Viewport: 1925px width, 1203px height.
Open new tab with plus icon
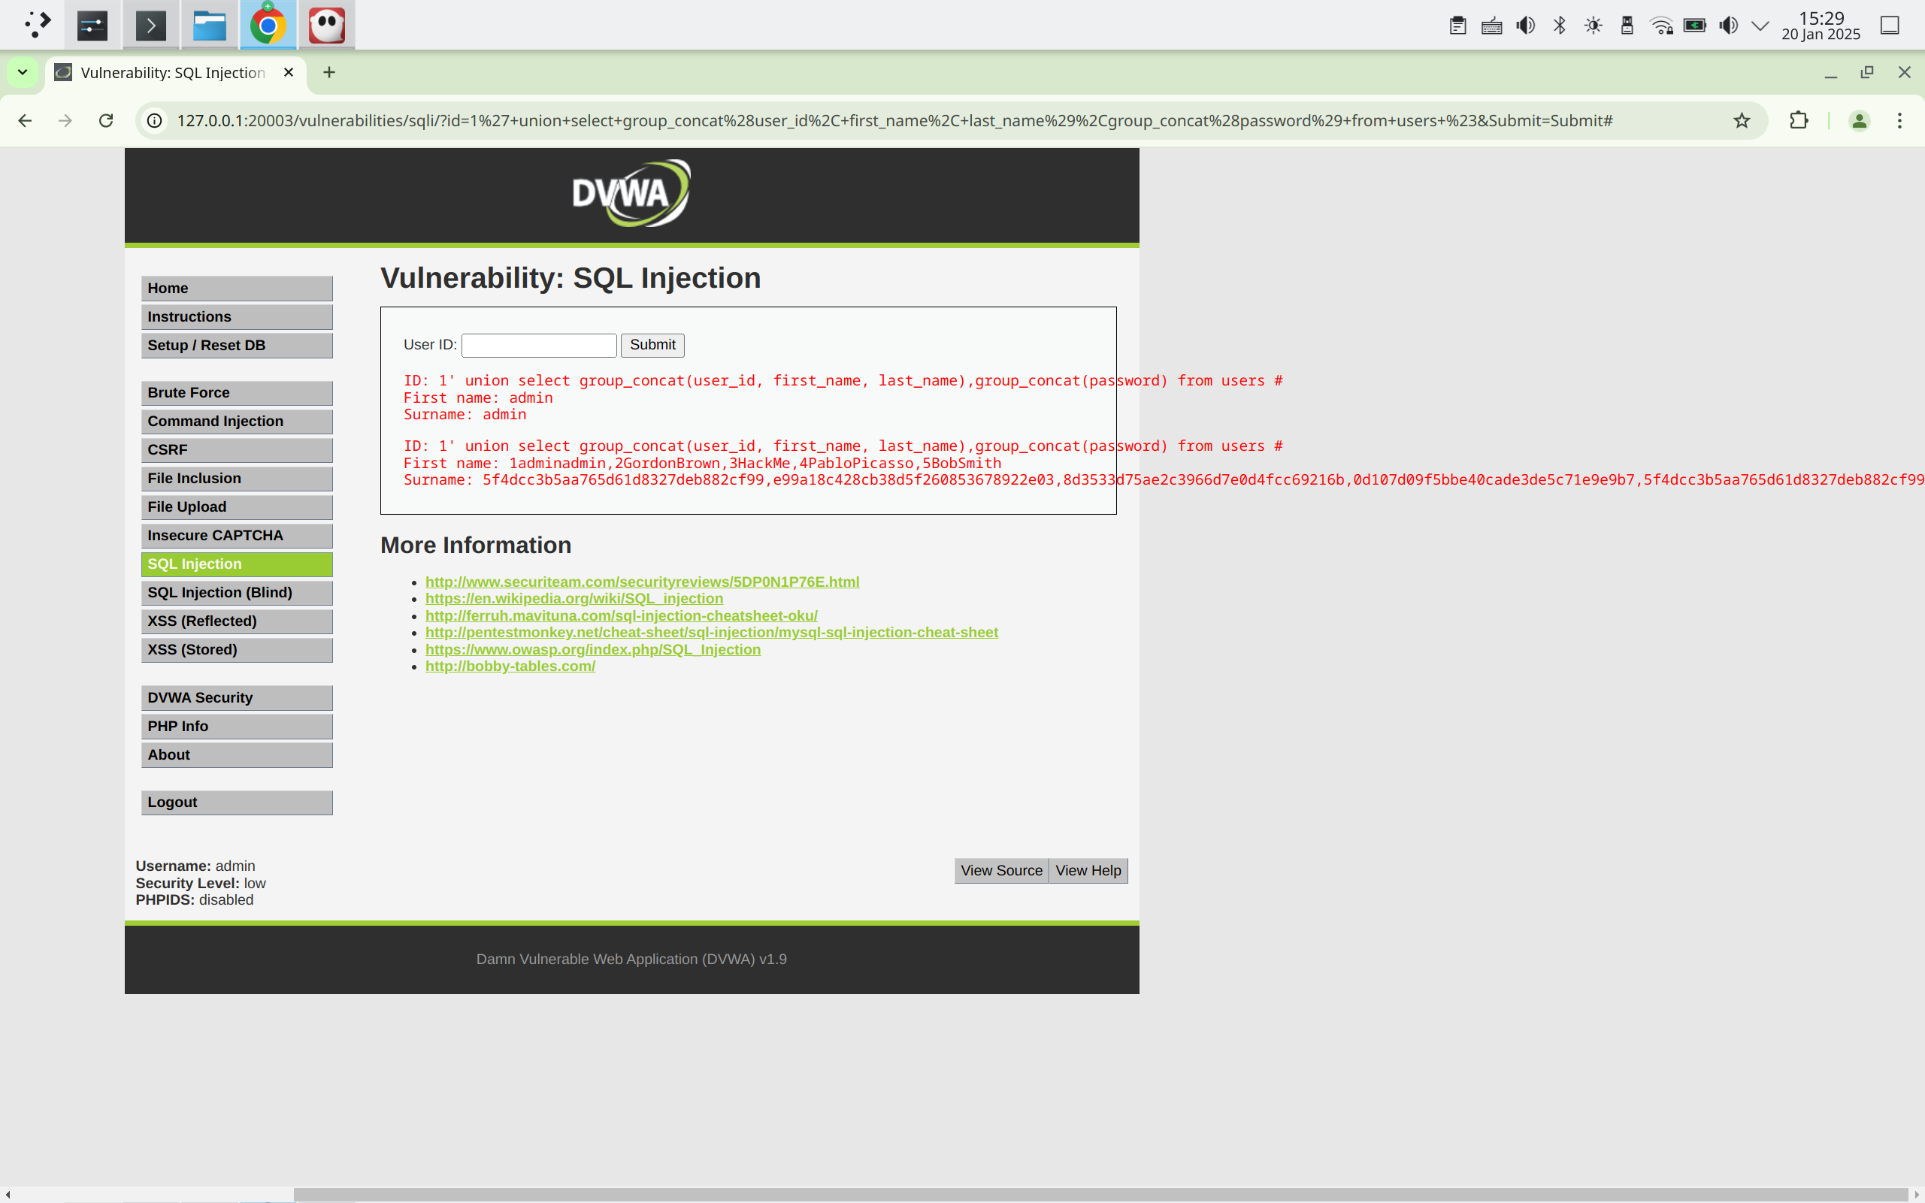click(328, 72)
